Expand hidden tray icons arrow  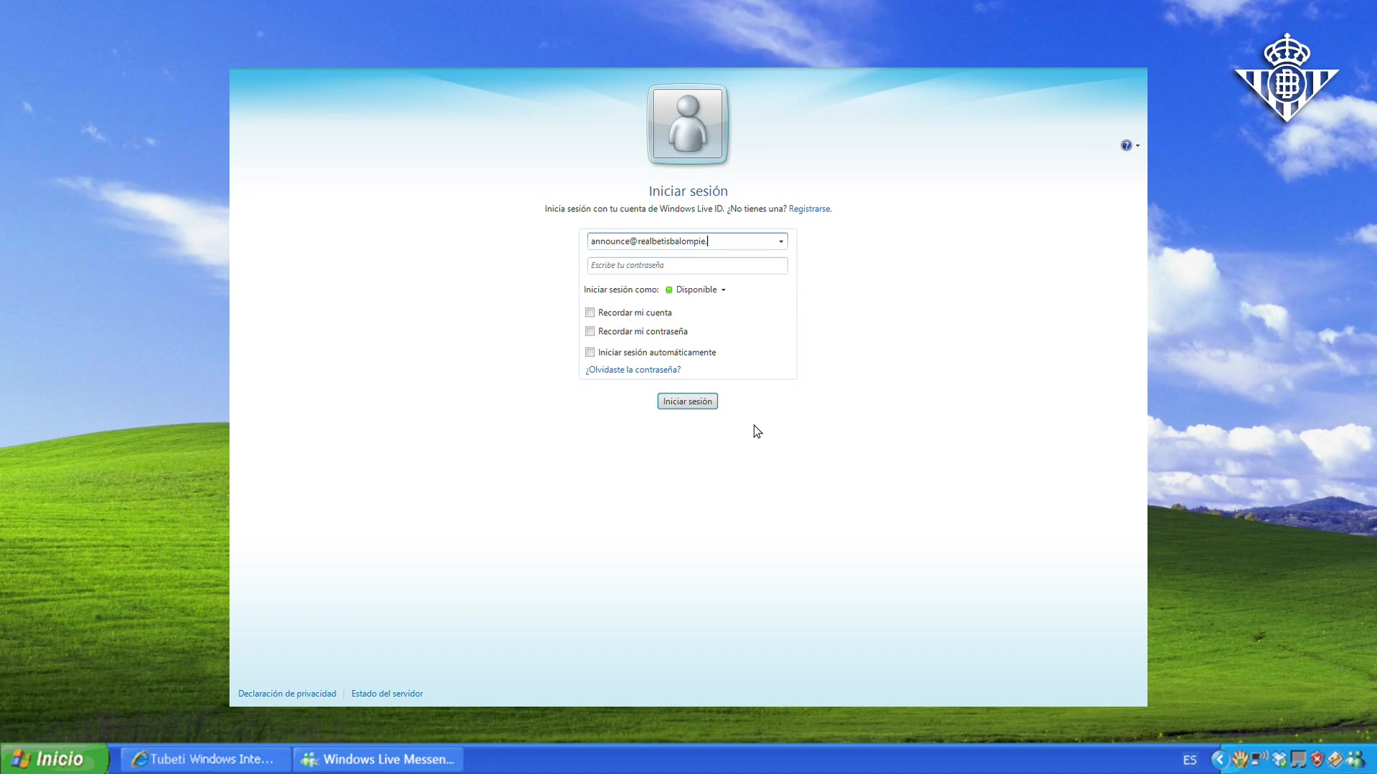tap(1220, 759)
